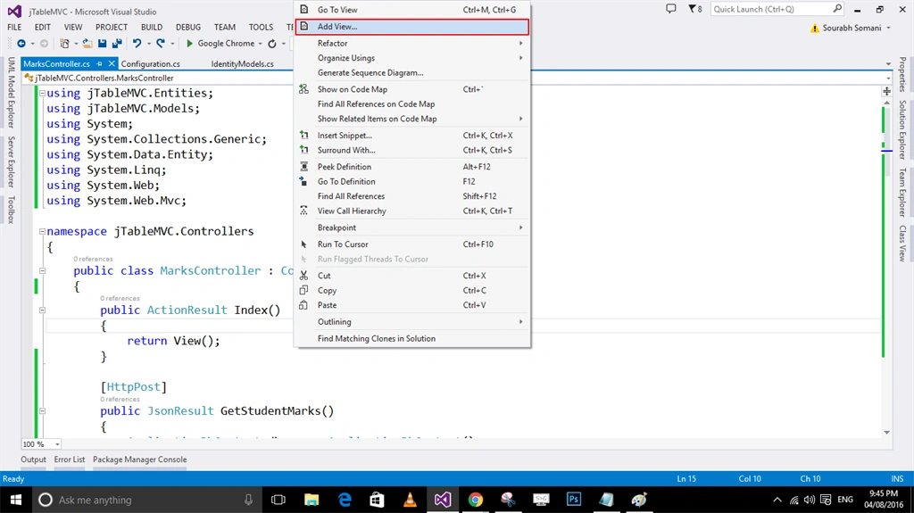Toggle the pin on MarksController.cs tab
The height and width of the screenshot is (513, 914).
tap(100, 63)
